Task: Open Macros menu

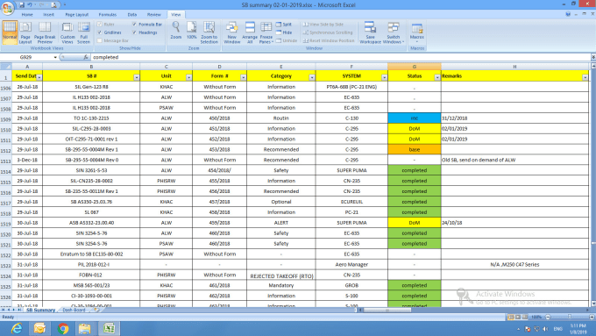Action: (417, 32)
